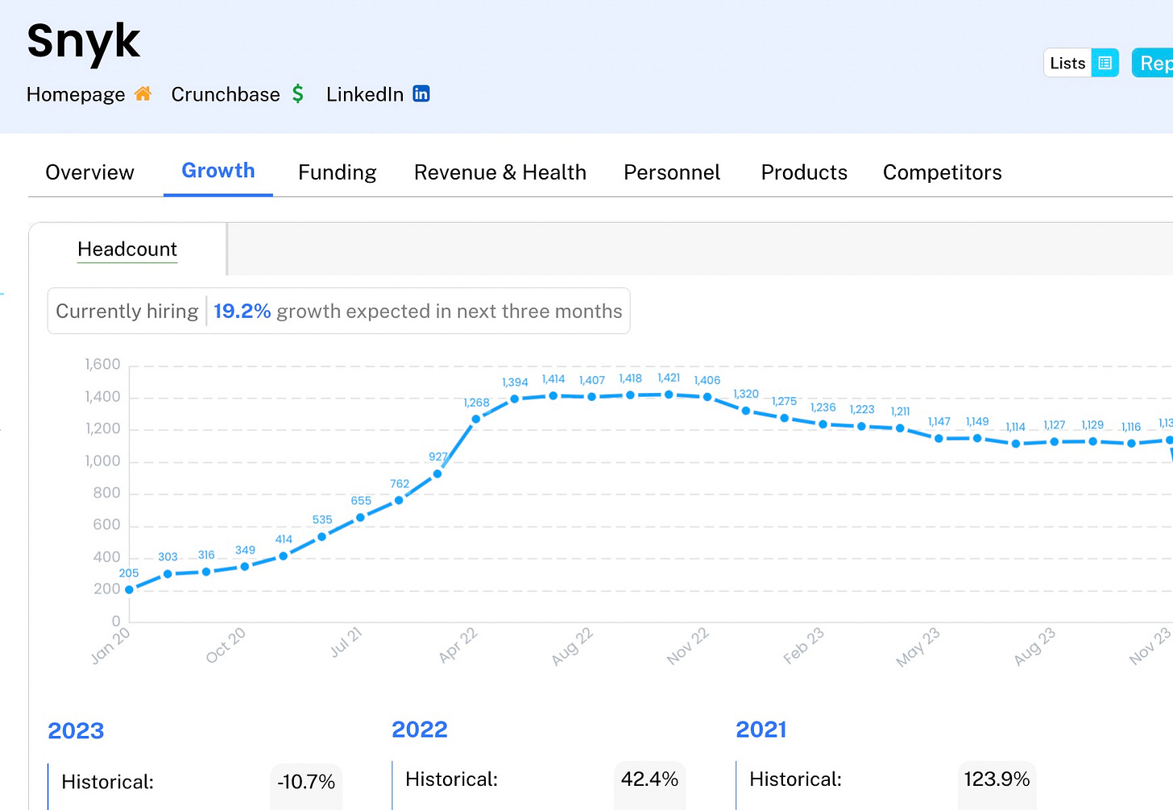Click the chart point labeled 1,129
This screenshot has height=810, width=1173.
[1093, 441]
